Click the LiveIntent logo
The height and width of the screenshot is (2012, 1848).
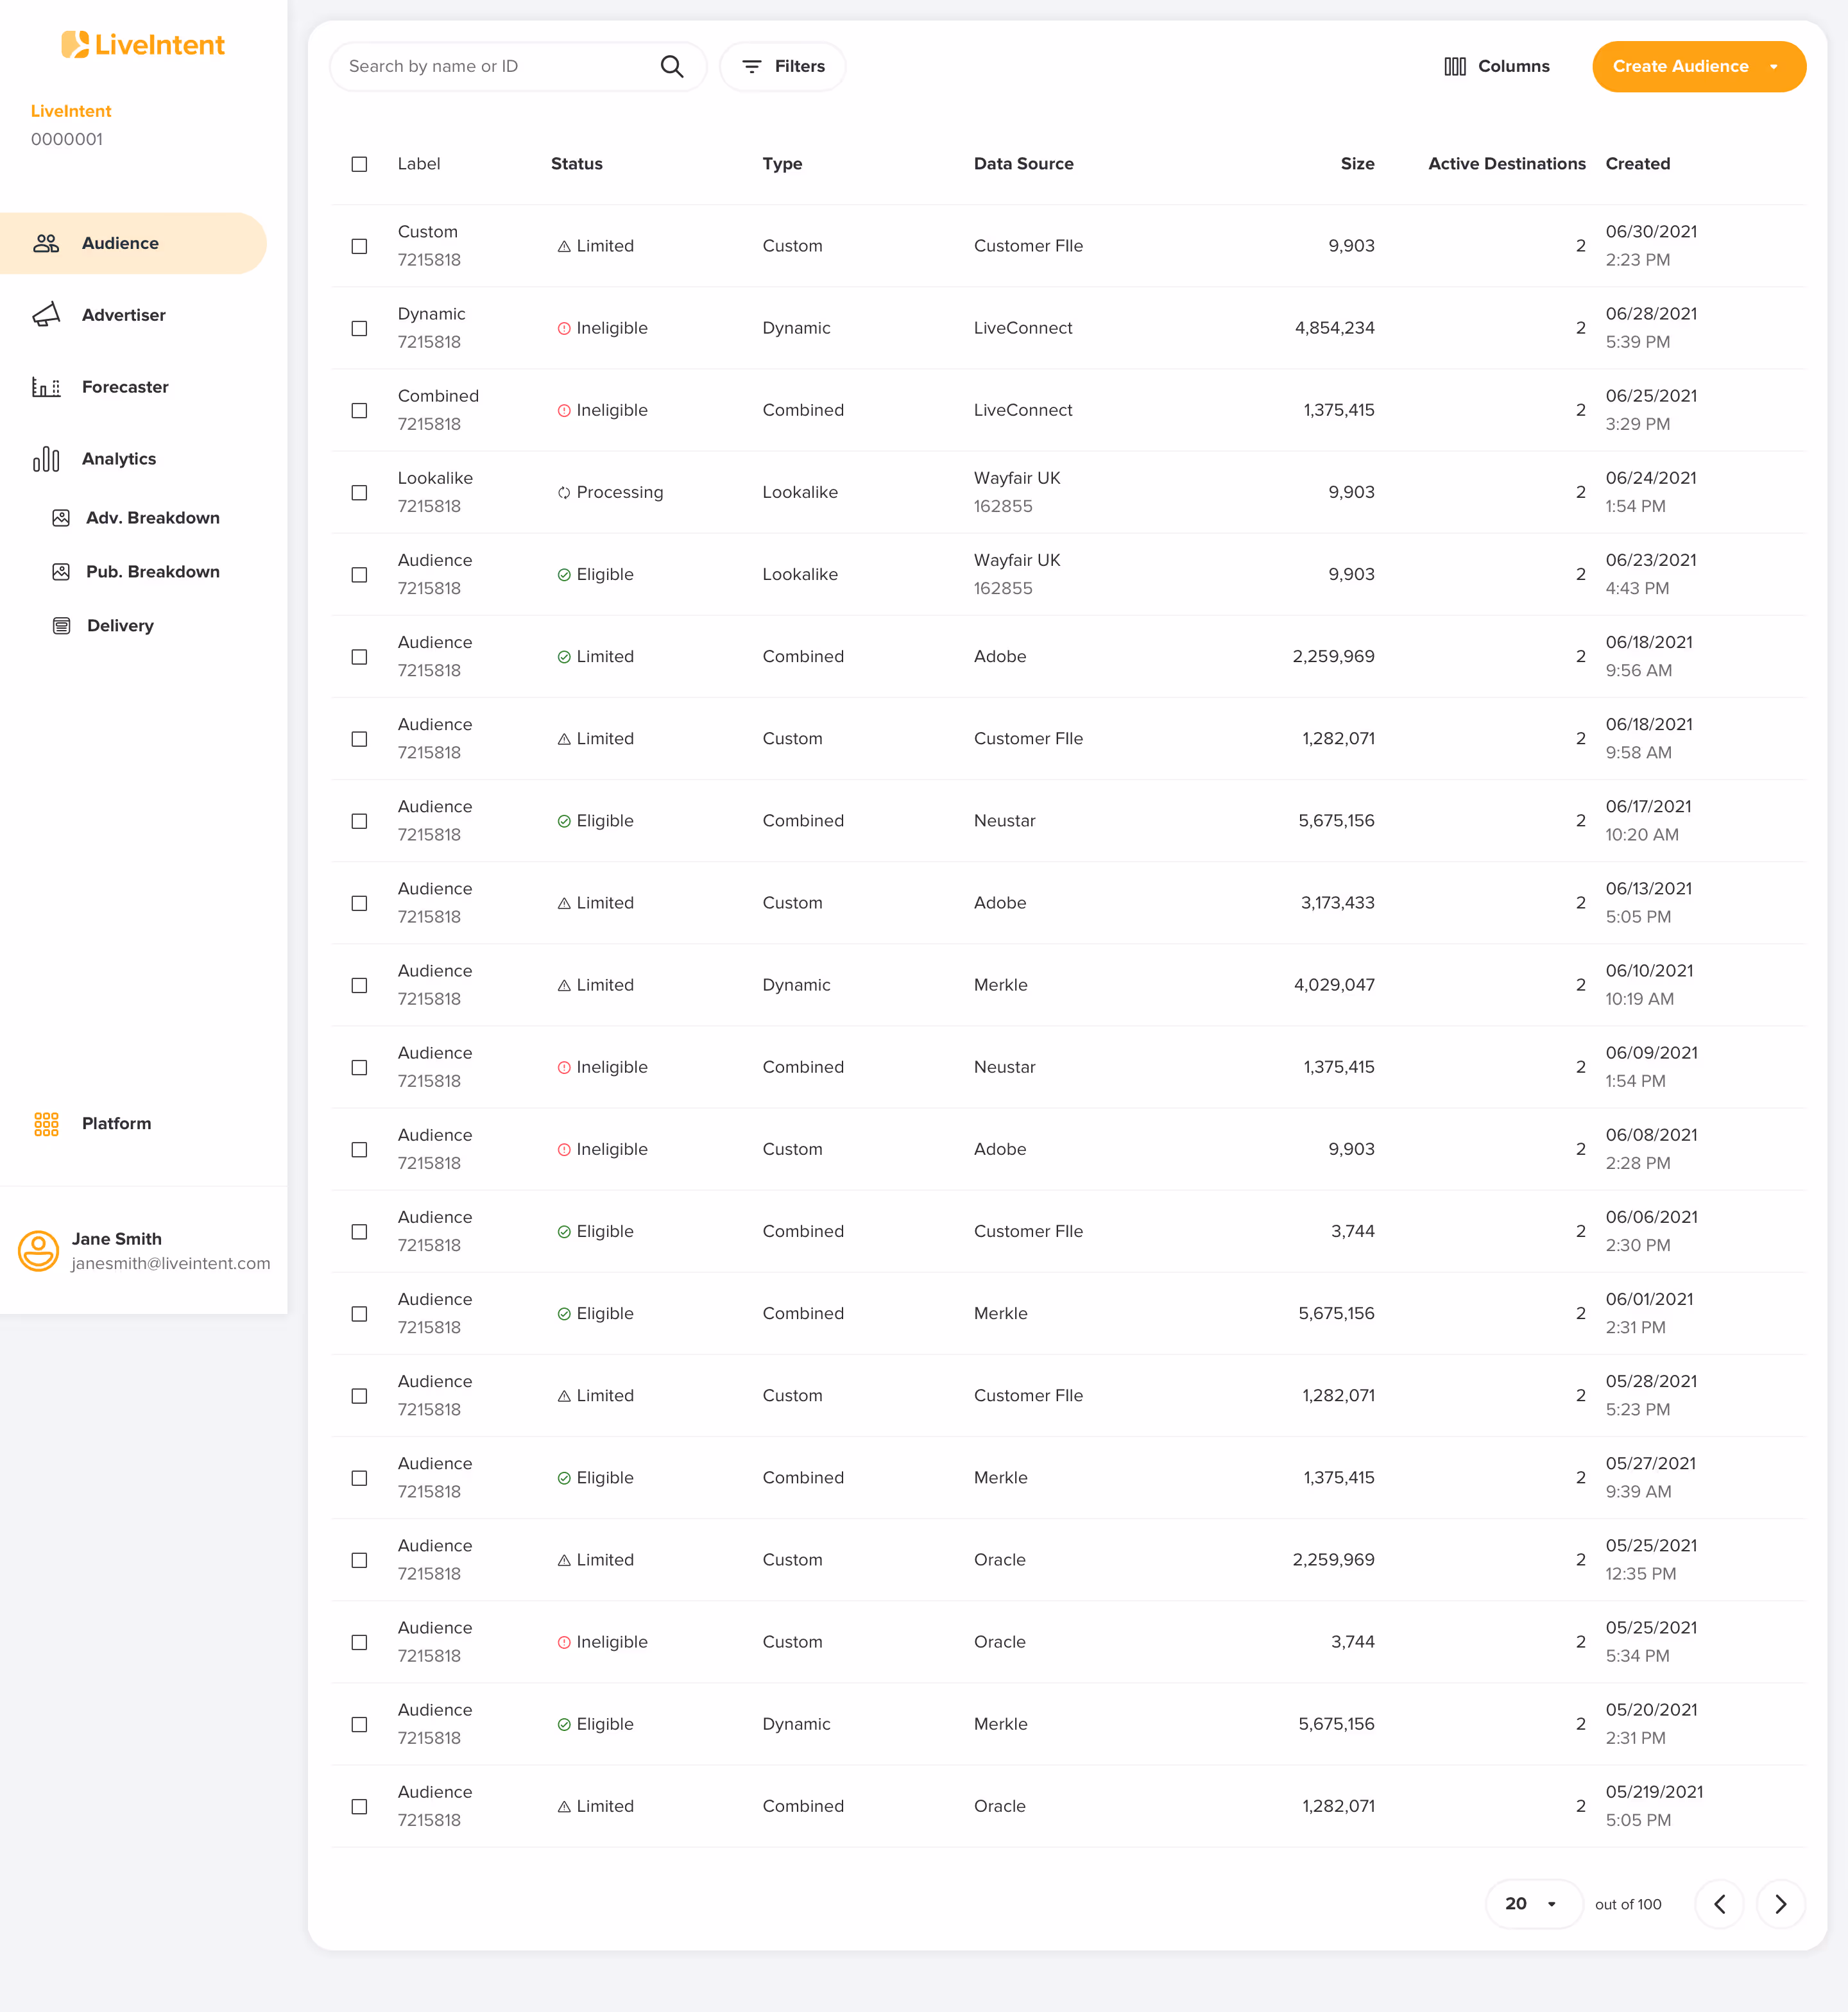(143, 45)
